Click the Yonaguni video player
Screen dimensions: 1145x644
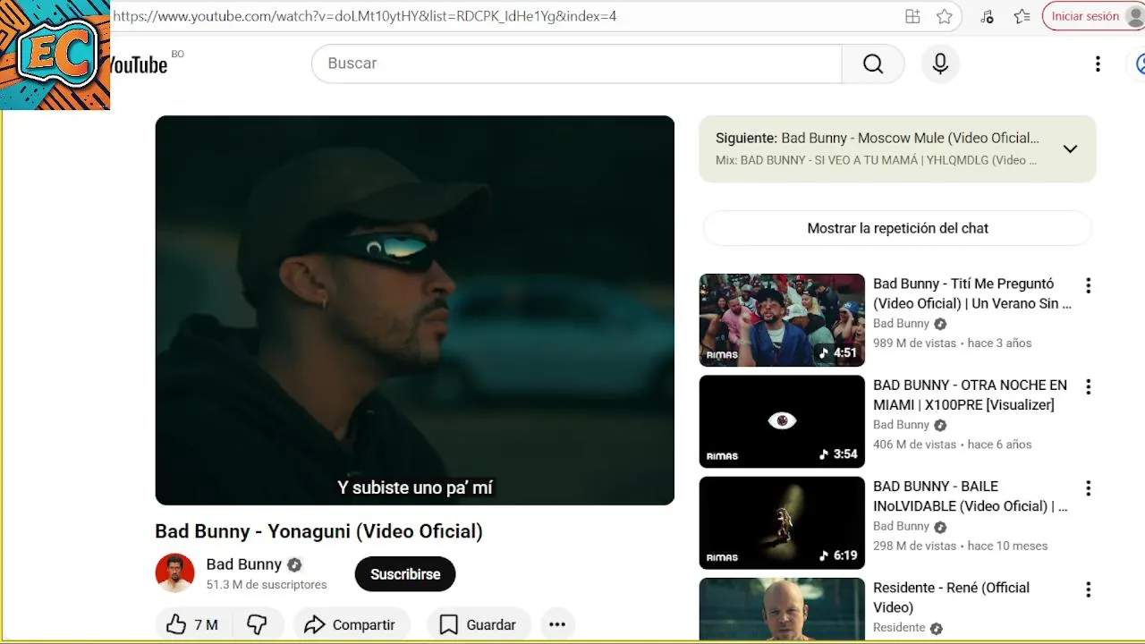pos(414,309)
